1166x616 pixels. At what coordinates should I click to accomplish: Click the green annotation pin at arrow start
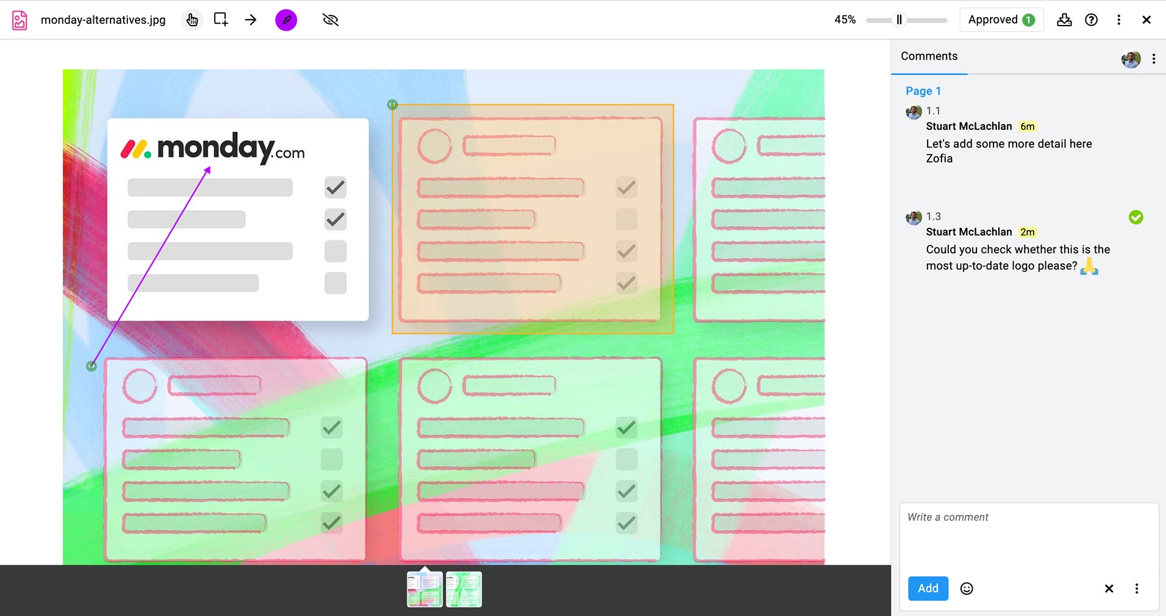tap(91, 366)
